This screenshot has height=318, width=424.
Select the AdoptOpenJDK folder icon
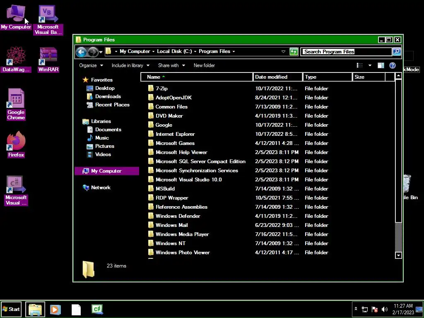click(151, 98)
